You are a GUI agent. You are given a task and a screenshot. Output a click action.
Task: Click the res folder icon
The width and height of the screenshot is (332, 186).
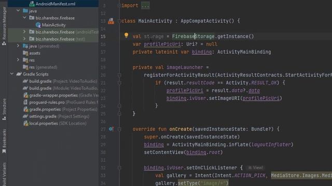coord(25,60)
